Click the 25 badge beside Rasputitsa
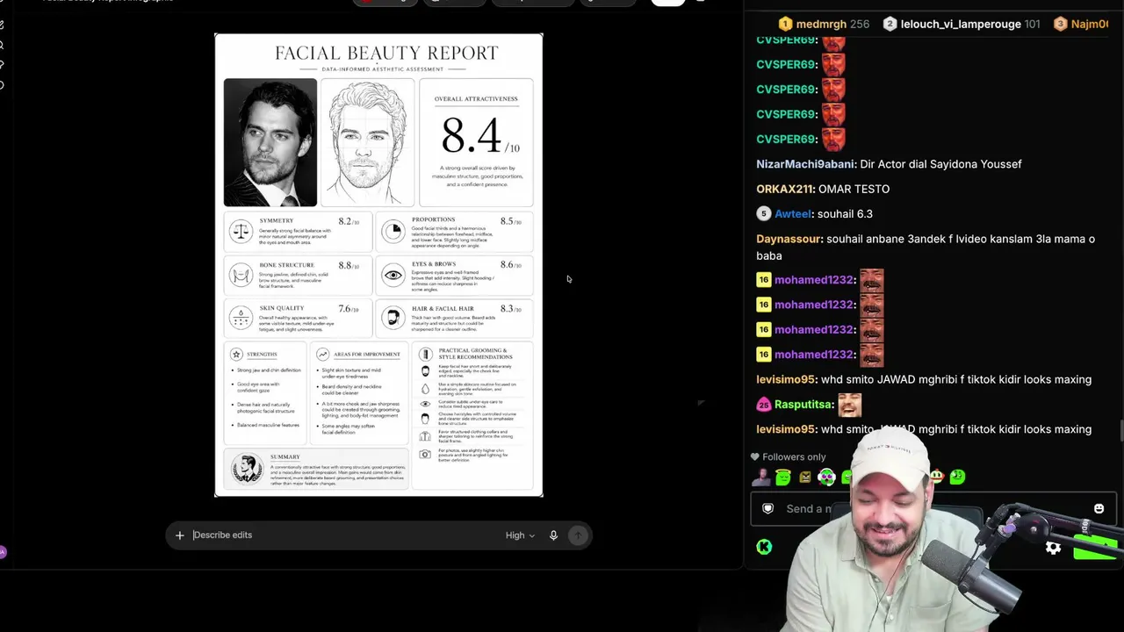This screenshot has width=1124, height=632. tap(763, 405)
